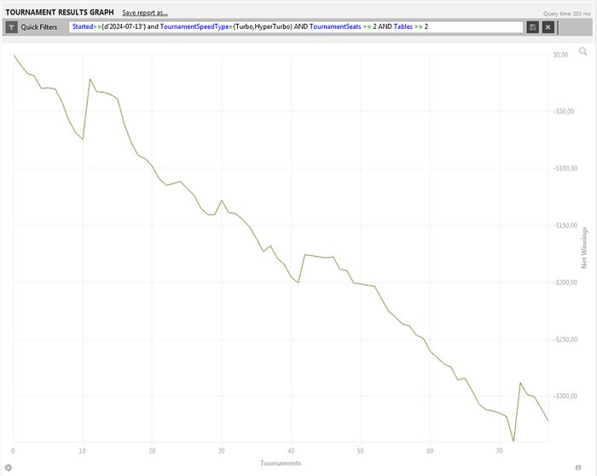This screenshot has height=476, width=597.
Task: Click the 'Tournaments' x-axis title
Action: 281,463
